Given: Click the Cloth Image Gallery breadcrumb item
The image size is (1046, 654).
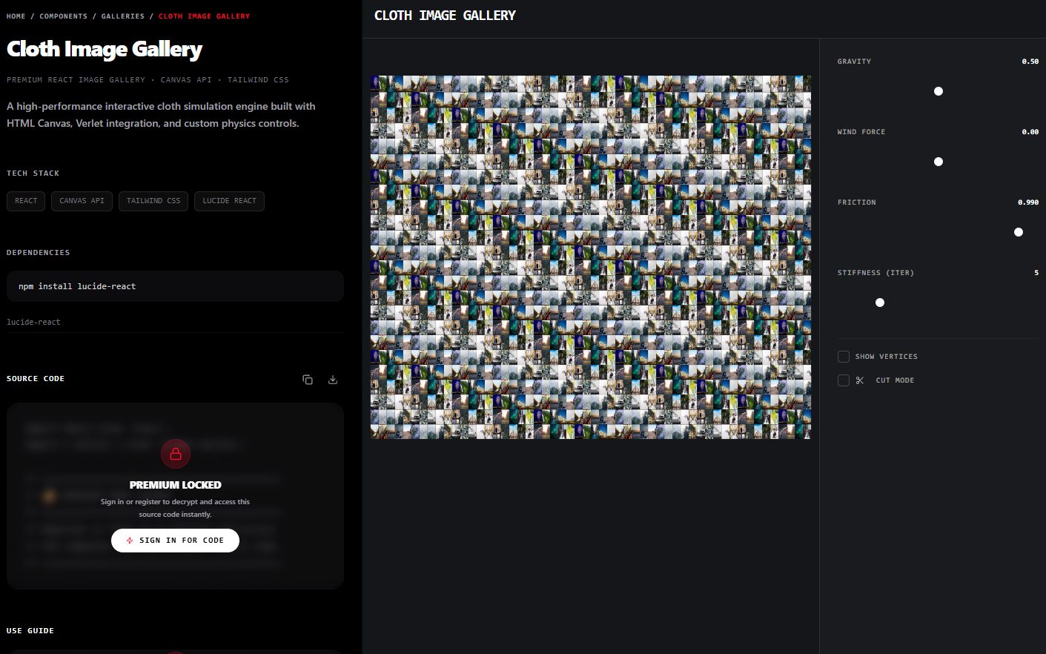Looking at the screenshot, I should pyautogui.click(x=205, y=16).
